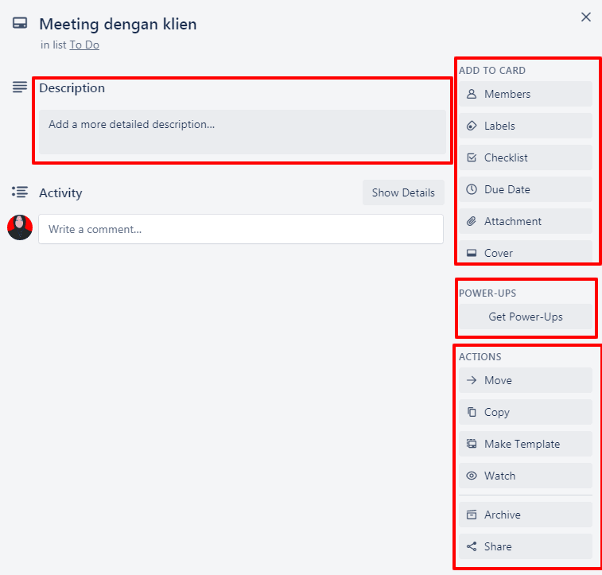Move this card
Screen dimensions: 602x575
click(x=525, y=380)
